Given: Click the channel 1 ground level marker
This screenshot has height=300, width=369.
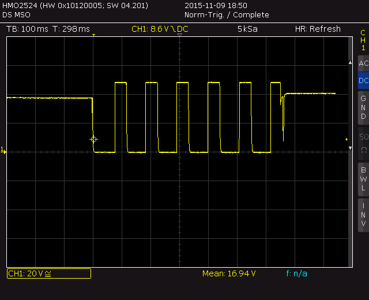Looking at the screenshot, I should [3, 150].
